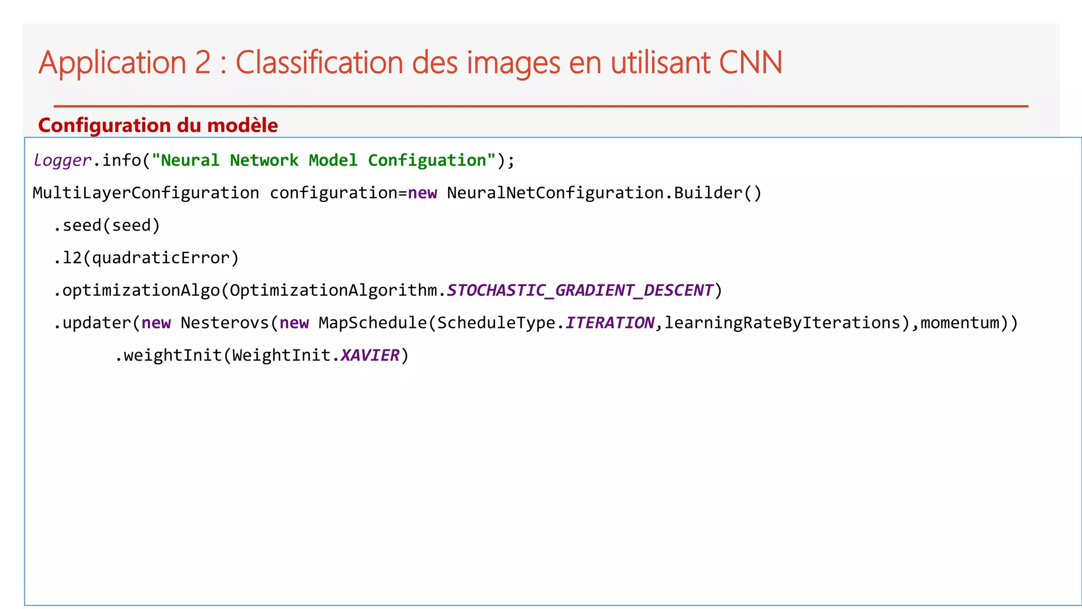The height and width of the screenshot is (609, 1082).
Task: Click the '.seed(seed)' line
Action: [x=107, y=226]
